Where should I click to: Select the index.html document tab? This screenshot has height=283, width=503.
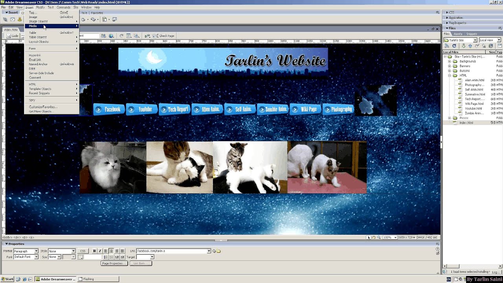(11, 30)
